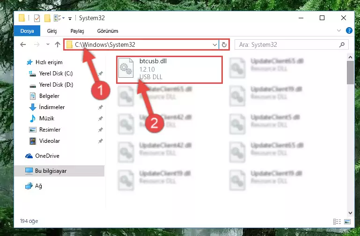Image resolution: width=360 pixels, height=236 pixels.
Task: Click the Müzik note icon
Action: tap(33, 118)
